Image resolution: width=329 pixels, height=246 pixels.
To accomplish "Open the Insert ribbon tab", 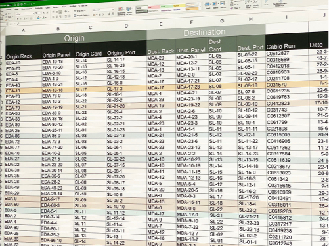I will click(9, 10).
